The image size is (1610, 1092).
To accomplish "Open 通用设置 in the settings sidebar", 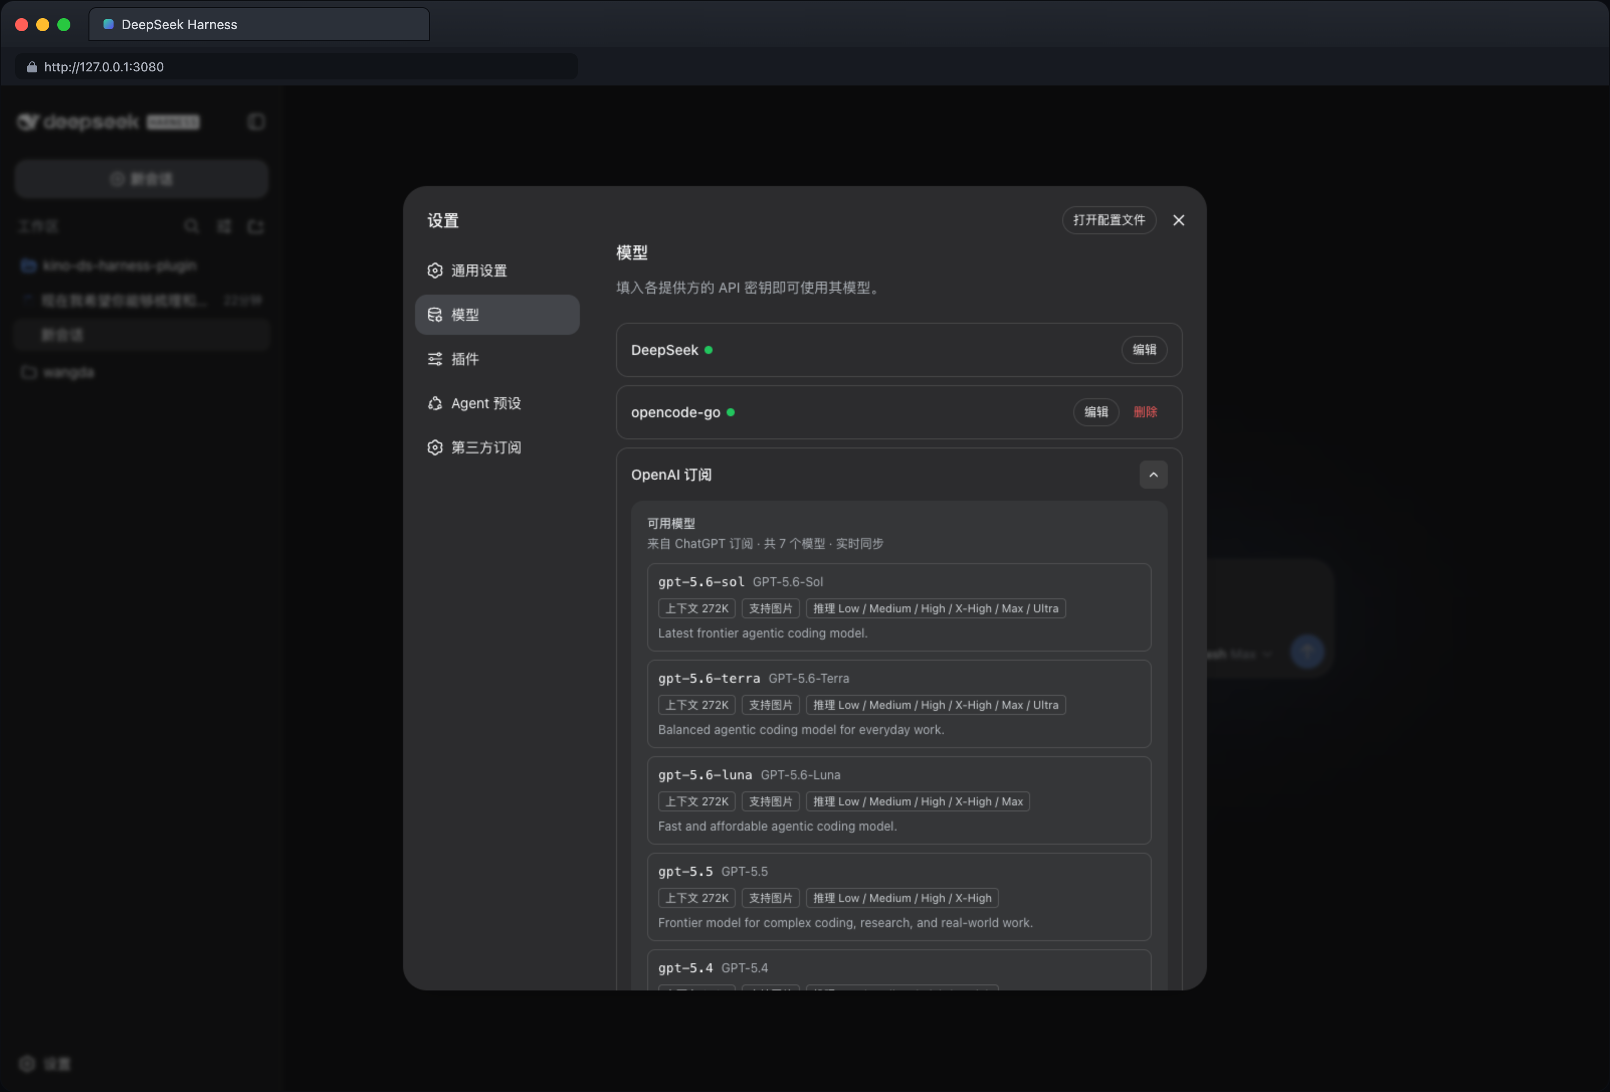I will 496,270.
